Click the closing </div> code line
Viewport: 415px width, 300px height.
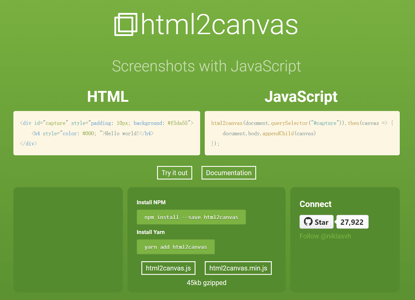pyautogui.click(x=29, y=143)
